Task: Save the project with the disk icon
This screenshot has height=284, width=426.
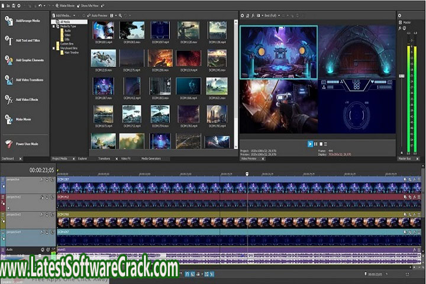Action: click(x=13, y=5)
